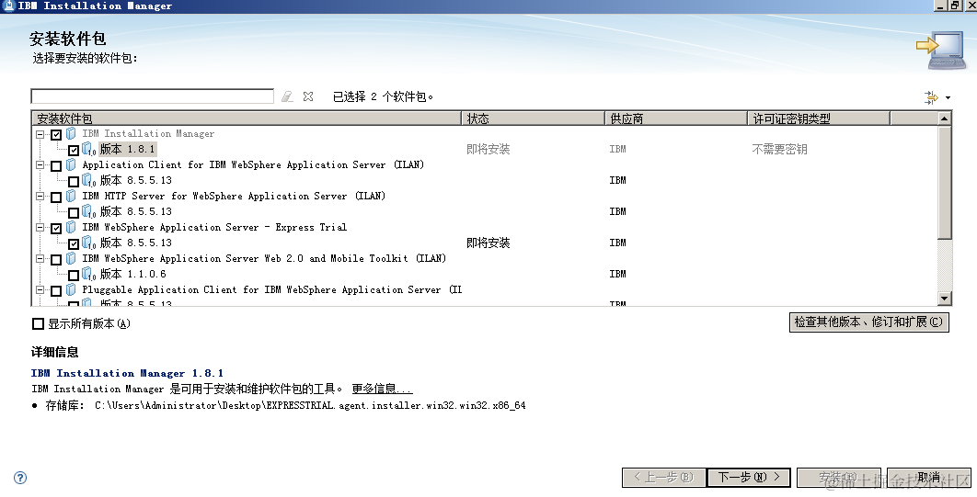This screenshot has width=977, height=497.
Task: Click the 不需要密钥 cell
Action: click(x=779, y=150)
